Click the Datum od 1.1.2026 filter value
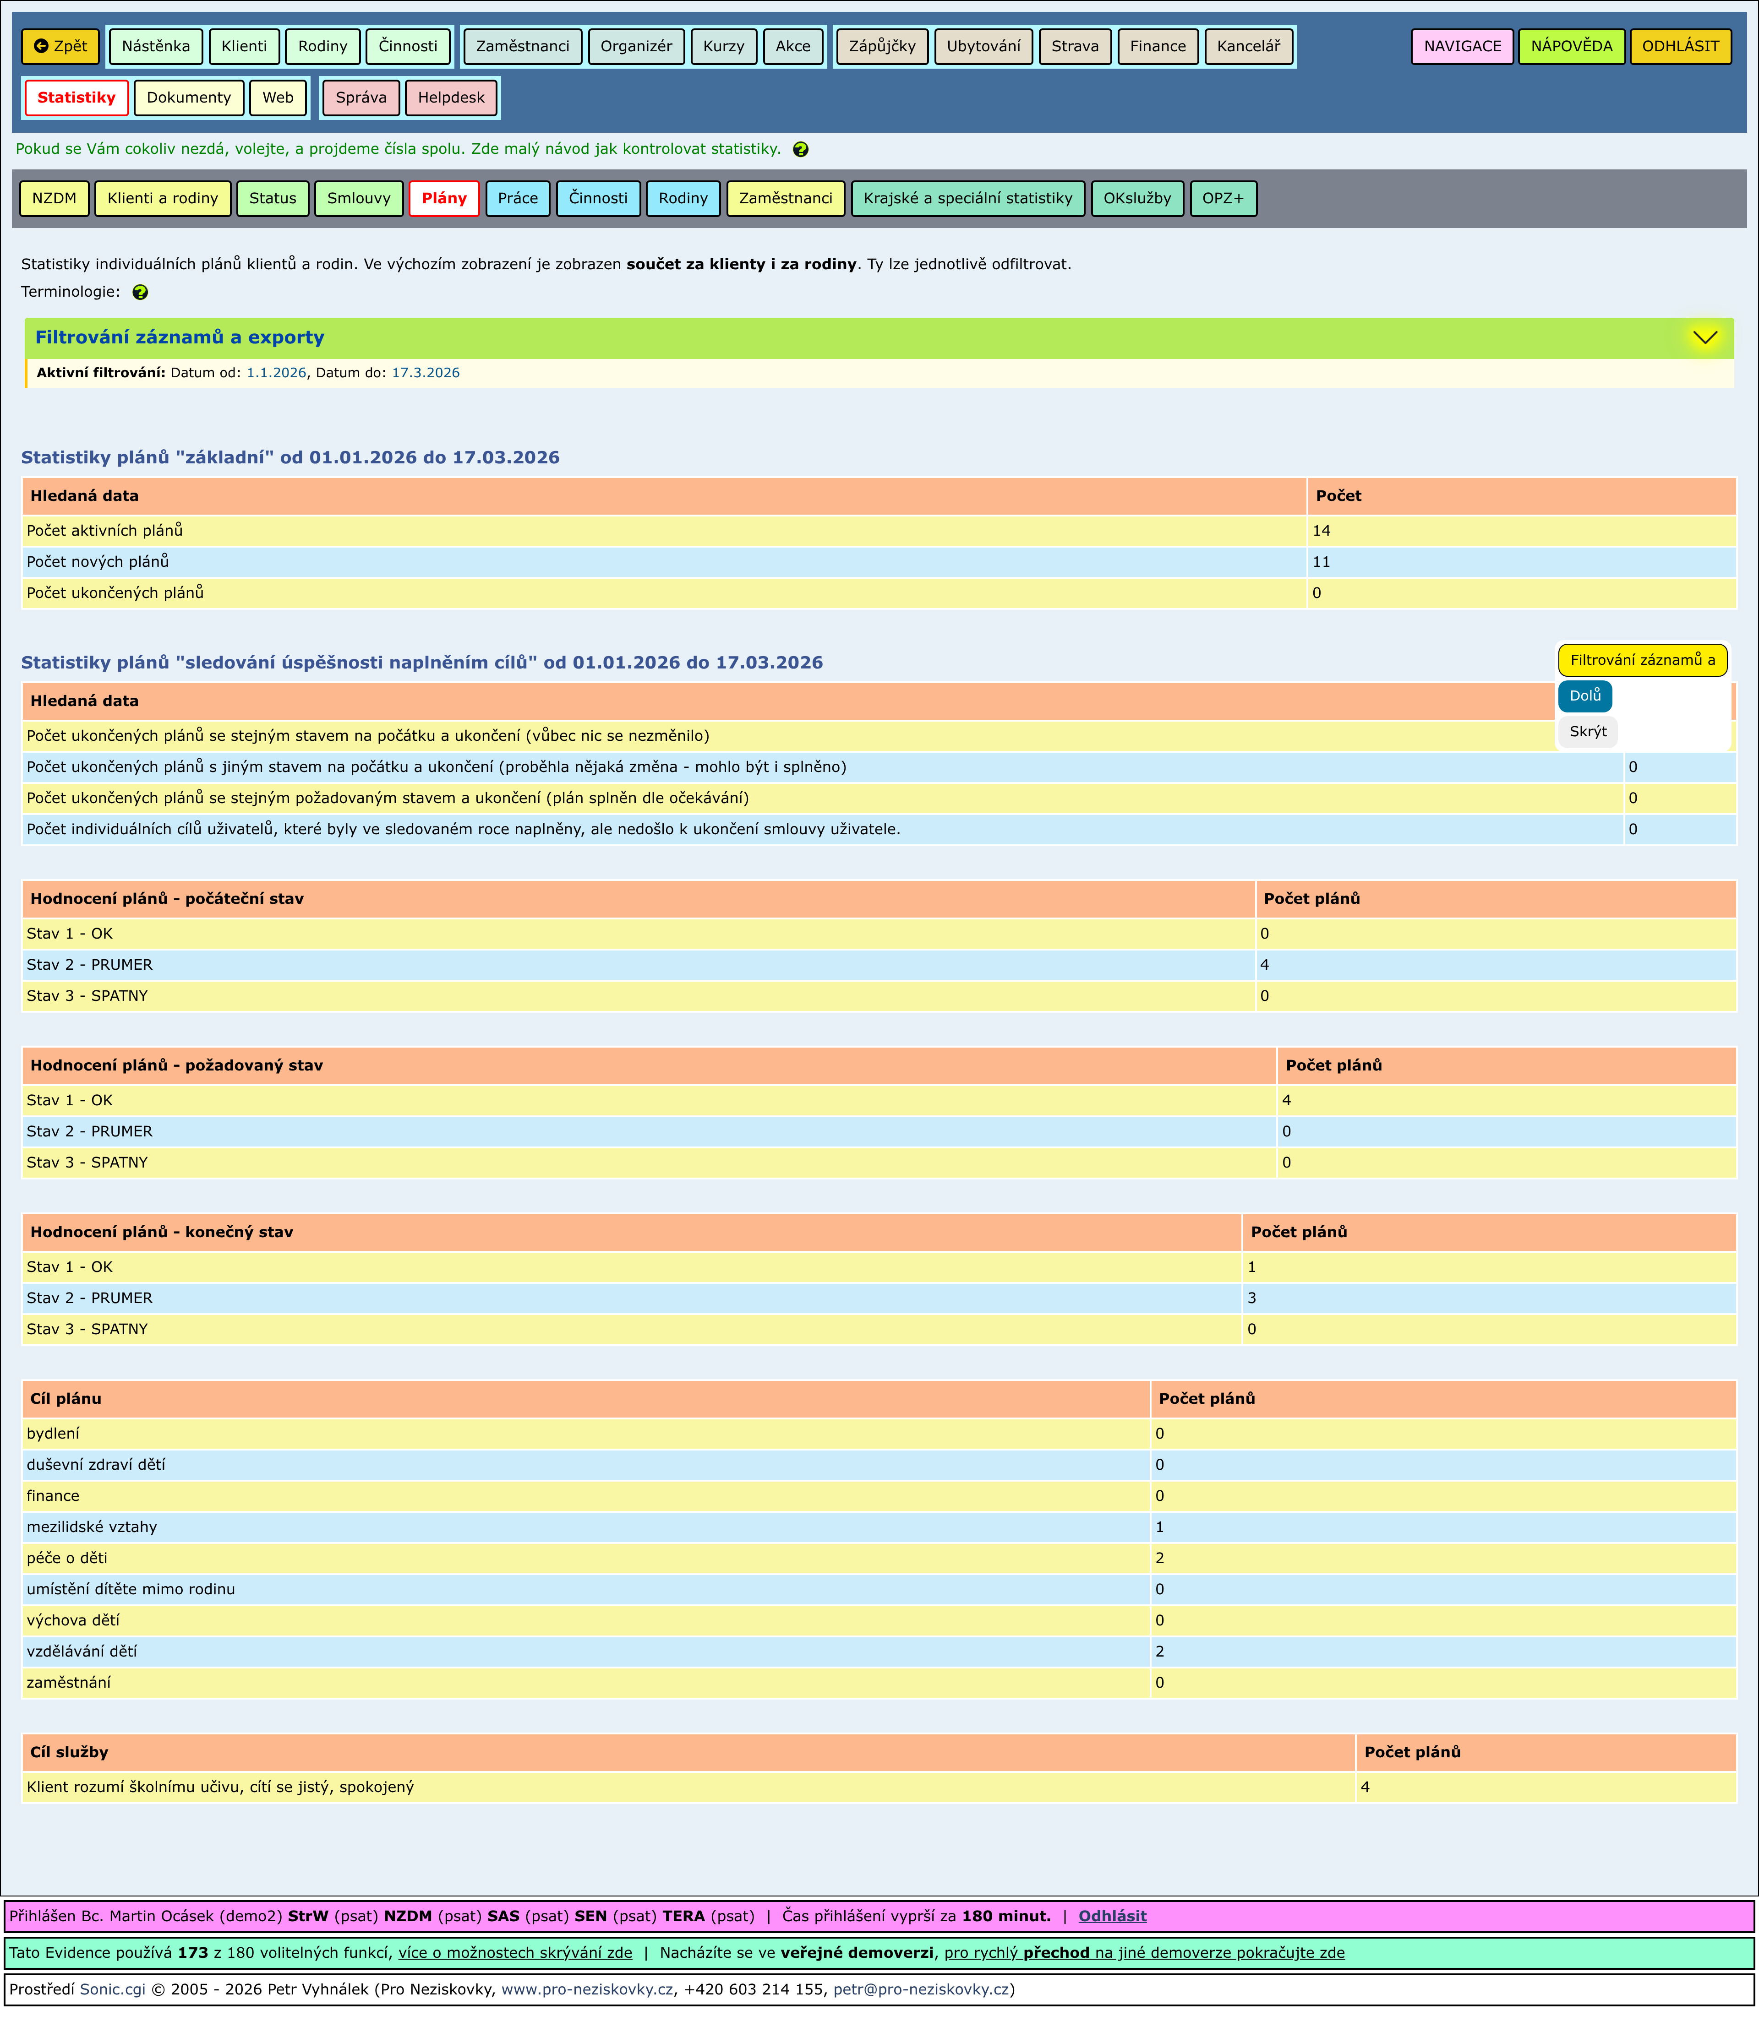This screenshot has width=1759, height=2032. click(276, 373)
